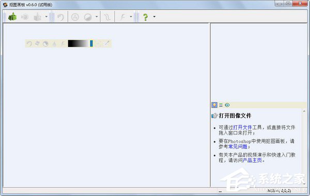Open the dropdown beside the F icon
This screenshot has width=310, height=196.
click(131, 17)
